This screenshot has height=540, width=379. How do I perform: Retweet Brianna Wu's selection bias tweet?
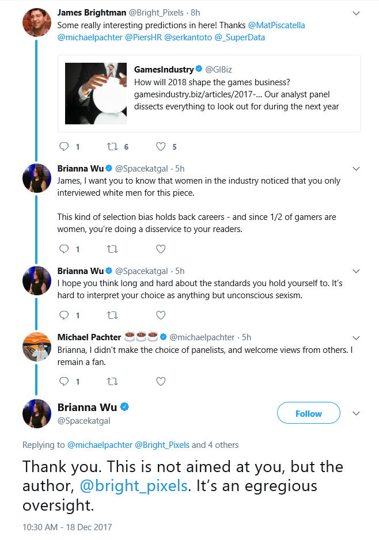pyautogui.click(x=112, y=249)
